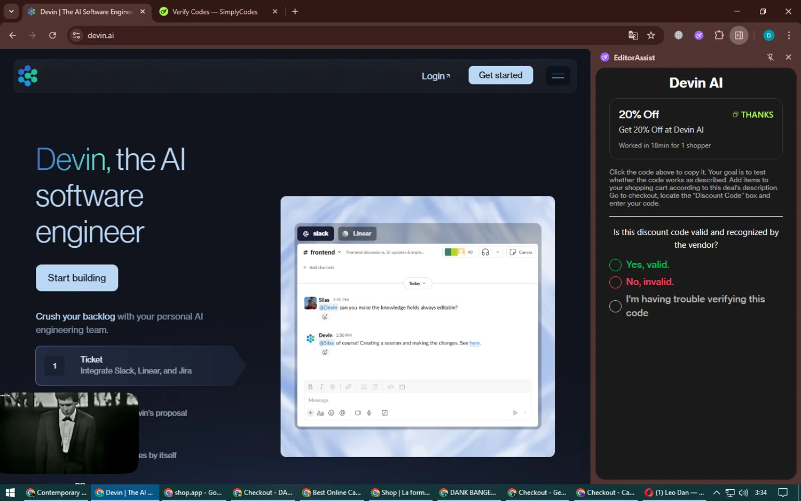801x501 pixels.
Task: Open the tab search dropdown arrow
Action: [x=11, y=11]
